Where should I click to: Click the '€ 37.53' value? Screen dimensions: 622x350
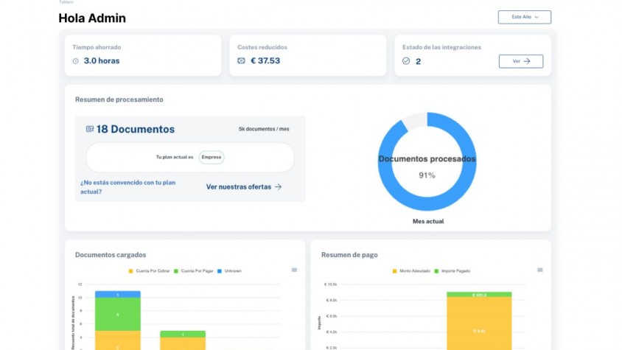[x=265, y=60]
